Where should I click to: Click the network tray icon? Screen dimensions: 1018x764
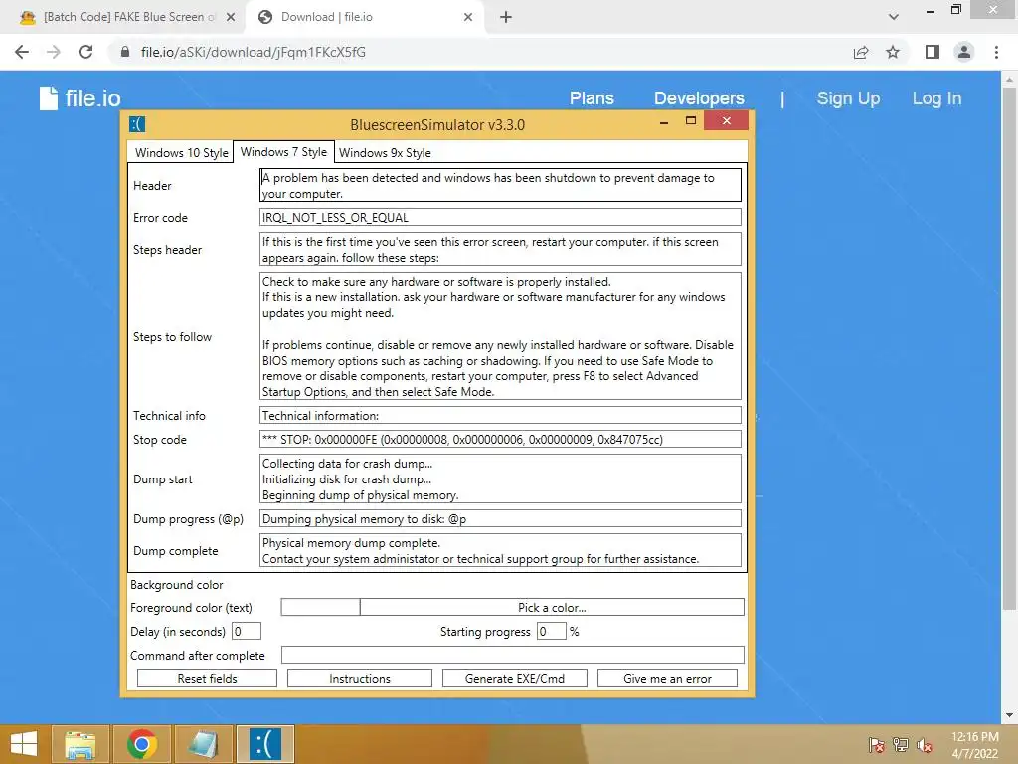pyautogui.click(x=901, y=745)
